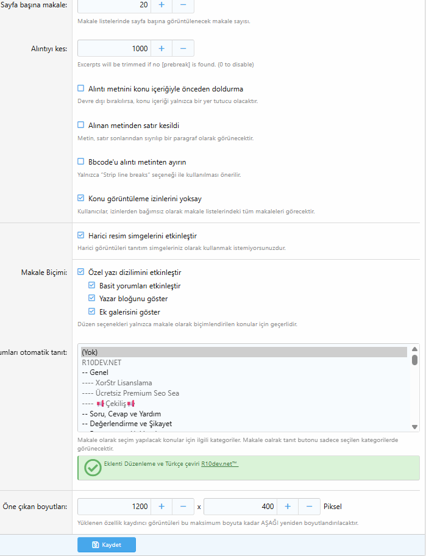
Task: Enable 'Alıntı metnini konu içeriğiyle önceden doldurma' checkbox
Action: (81, 88)
